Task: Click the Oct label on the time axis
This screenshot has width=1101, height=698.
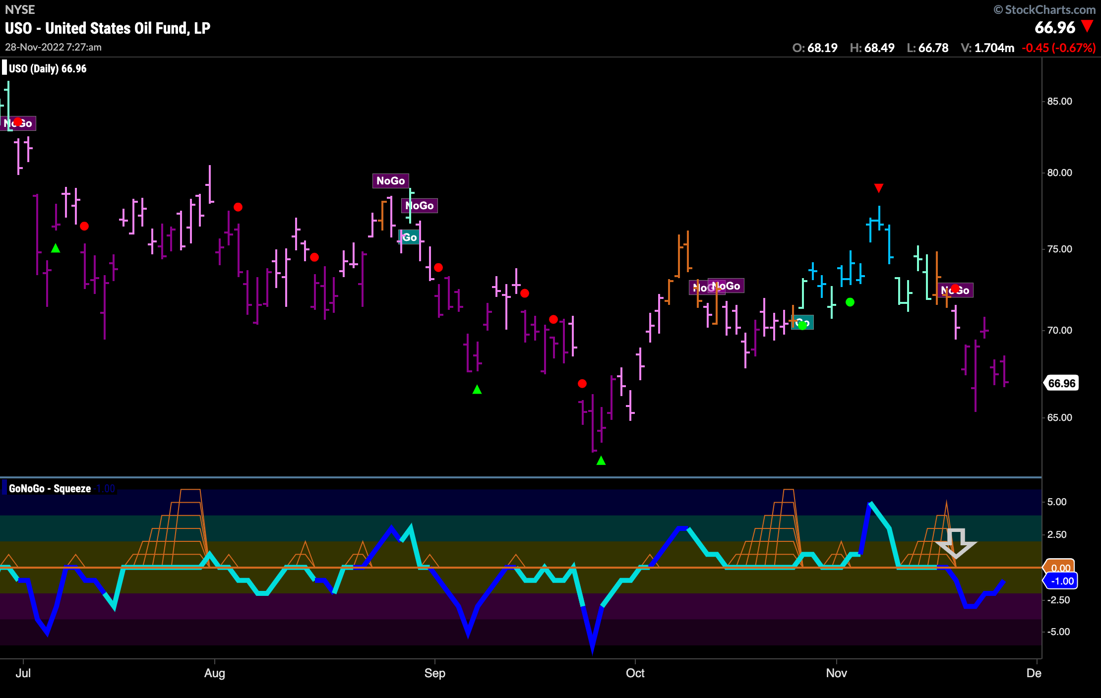Action: (635, 673)
